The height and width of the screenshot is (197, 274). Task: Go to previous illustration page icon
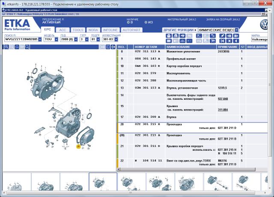[x=229, y=36]
